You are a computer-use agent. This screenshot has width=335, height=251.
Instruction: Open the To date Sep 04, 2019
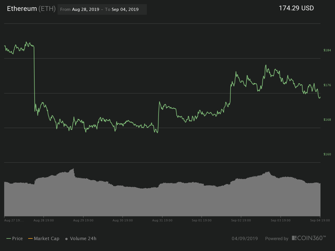pos(125,9)
